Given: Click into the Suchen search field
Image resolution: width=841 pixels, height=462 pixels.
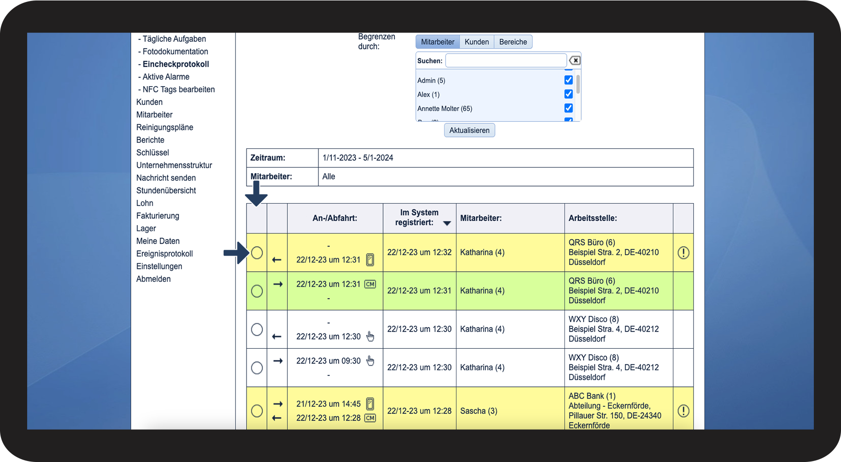Looking at the screenshot, I should (x=505, y=60).
